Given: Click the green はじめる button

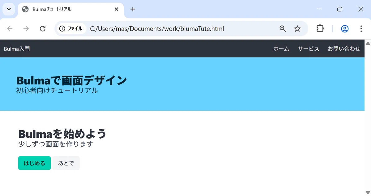Looking at the screenshot, I should coord(34,163).
